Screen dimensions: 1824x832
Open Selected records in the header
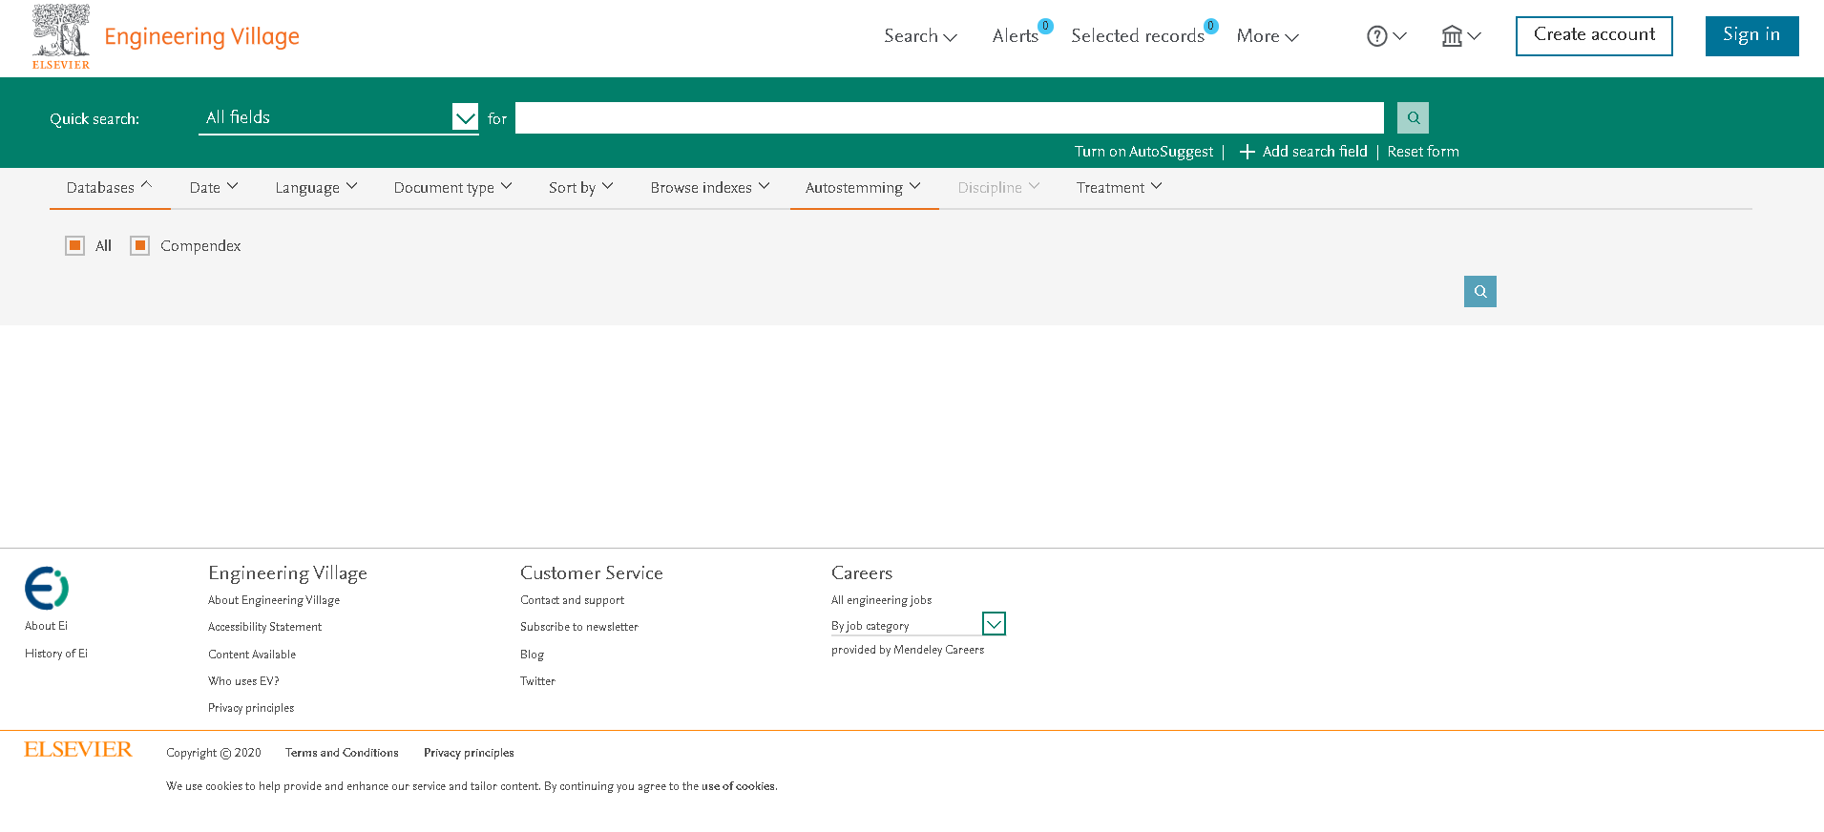pyautogui.click(x=1138, y=36)
